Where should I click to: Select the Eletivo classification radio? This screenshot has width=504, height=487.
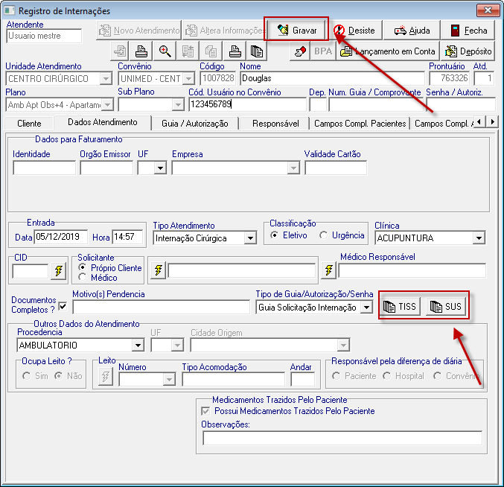pyautogui.click(x=274, y=235)
